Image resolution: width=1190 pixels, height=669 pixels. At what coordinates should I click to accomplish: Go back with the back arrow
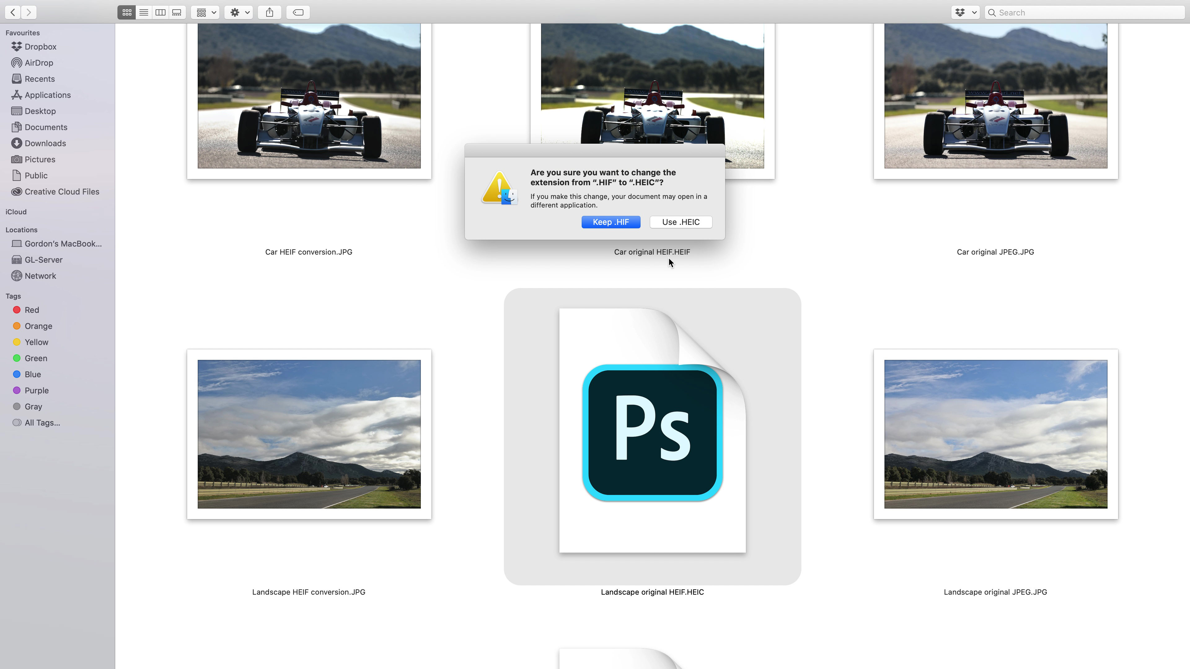[x=13, y=12]
